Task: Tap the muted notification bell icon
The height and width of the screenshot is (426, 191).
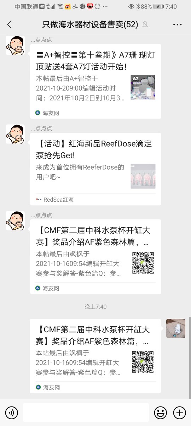Action: click(145, 24)
